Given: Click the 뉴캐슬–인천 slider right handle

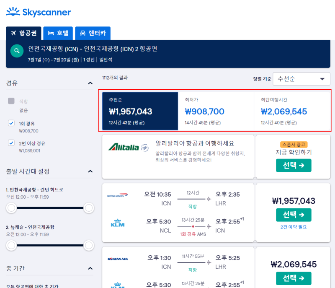Looking at the screenshot, I should pyautogui.click(x=89, y=245).
